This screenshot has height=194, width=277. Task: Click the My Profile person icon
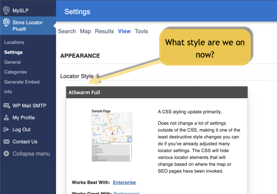click(6, 118)
